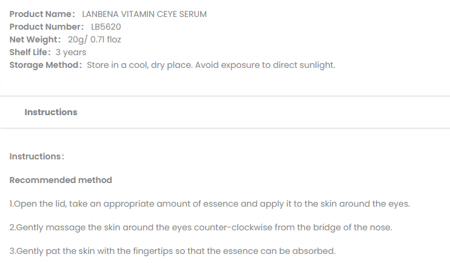Click the 'Instructions:' label below the divider
Viewport: 450px width, 263px height.
click(37, 156)
